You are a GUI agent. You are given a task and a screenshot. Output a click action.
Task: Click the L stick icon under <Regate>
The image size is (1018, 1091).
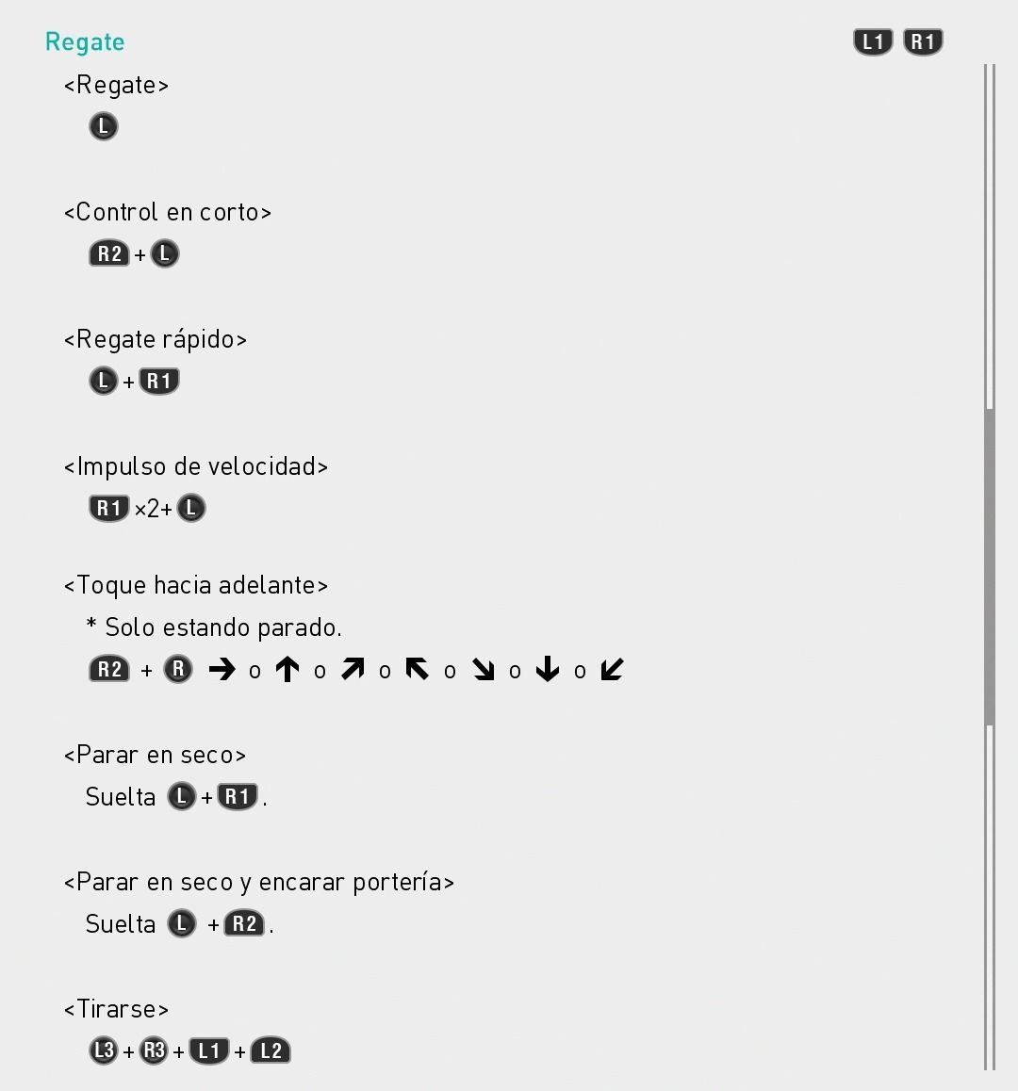click(104, 126)
